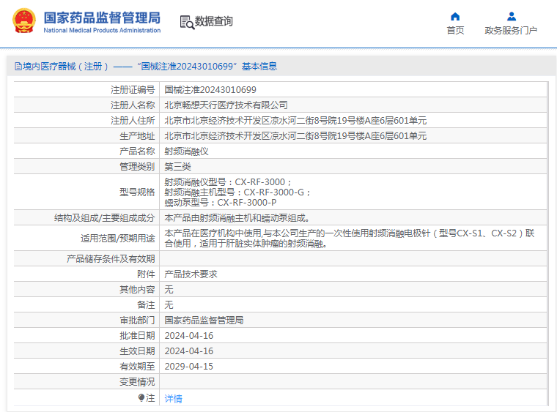This screenshot has height=412, width=557.
Task: Click National Medical Products Administration text
Action: tap(102, 31)
